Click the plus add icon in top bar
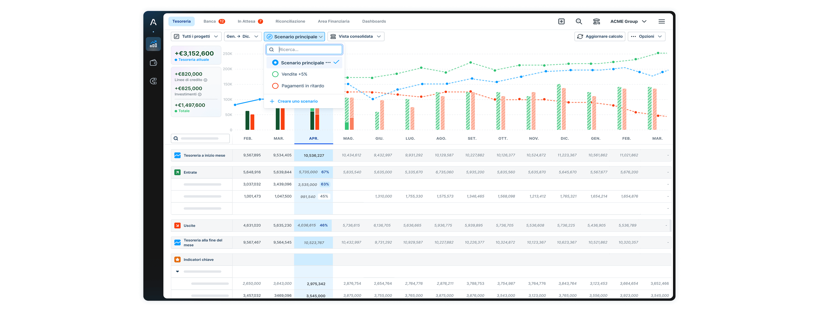819x323 pixels. pyautogui.click(x=561, y=21)
